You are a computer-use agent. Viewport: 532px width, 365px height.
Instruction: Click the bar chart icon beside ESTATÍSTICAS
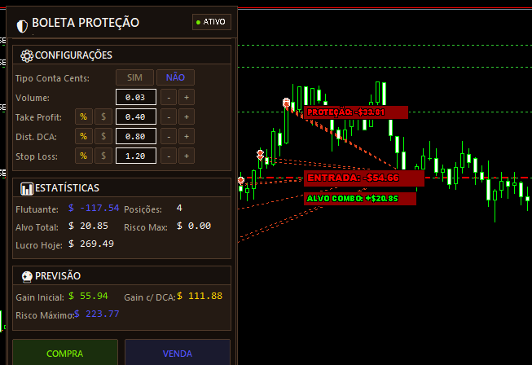(27, 189)
